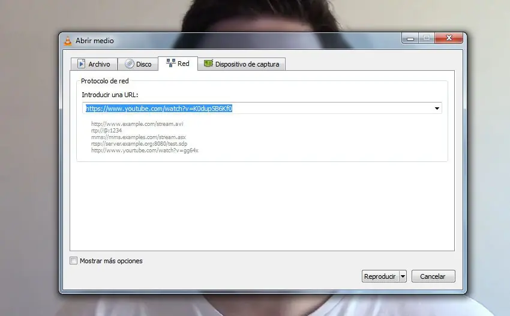Enable Mostrar más opciones checkbox
510x316 pixels.
tap(74, 261)
